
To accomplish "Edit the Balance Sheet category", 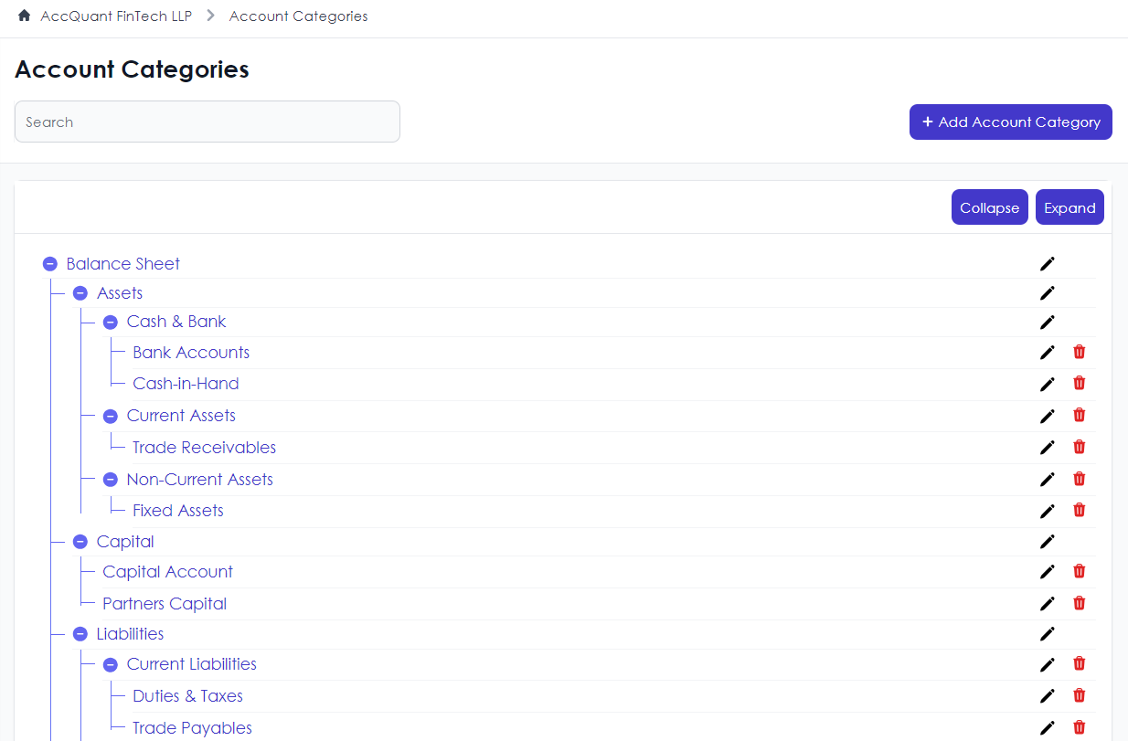I will pyautogui.click(x=1047, y=263).
